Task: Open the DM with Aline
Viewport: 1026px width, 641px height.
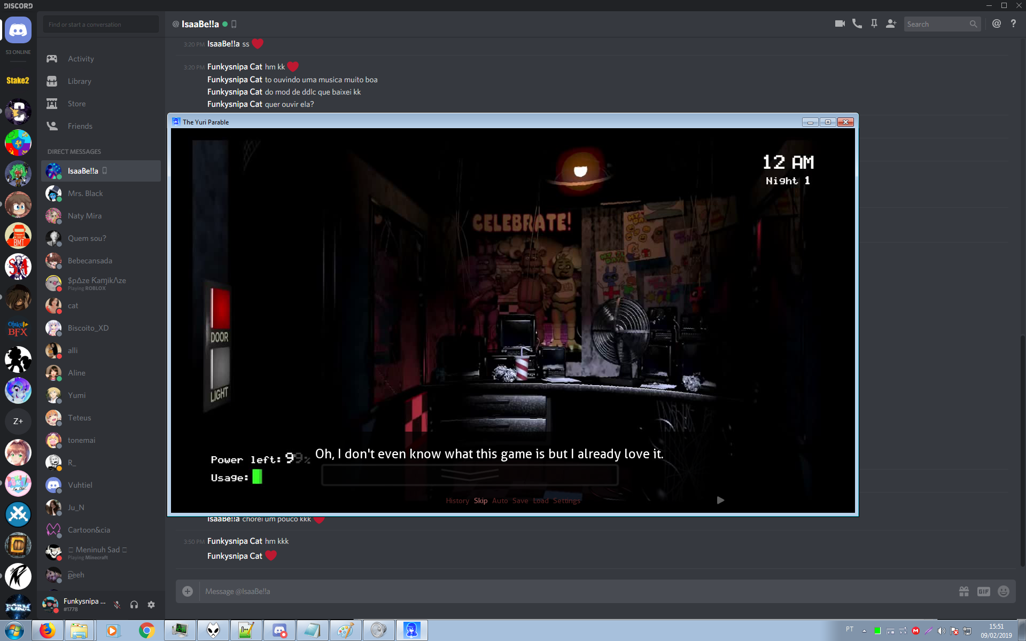Action: click(x=101, y=373)
